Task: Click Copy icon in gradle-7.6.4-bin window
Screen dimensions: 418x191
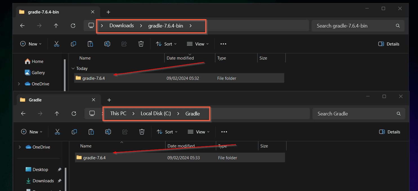Action: [x=73, y=44]
